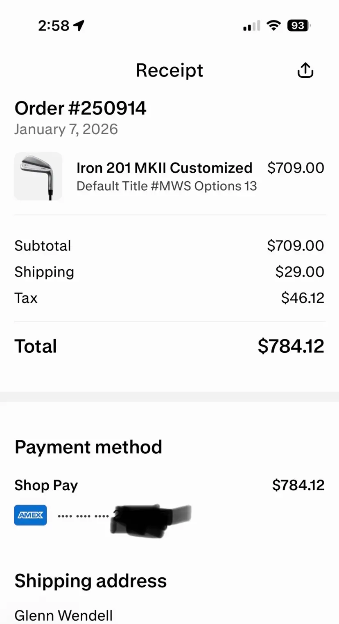Tap the location arrow in status bar

click(x=79, y=26)
